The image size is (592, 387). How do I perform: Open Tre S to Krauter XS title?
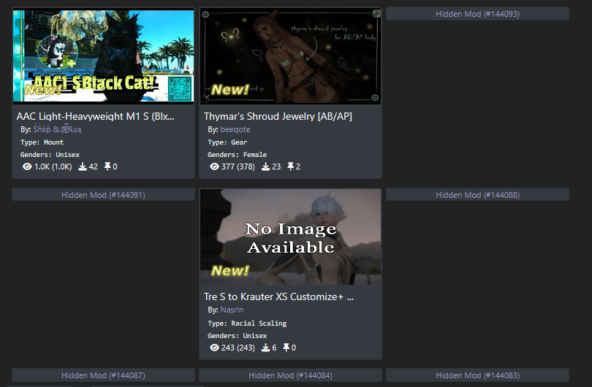(278, 297)
